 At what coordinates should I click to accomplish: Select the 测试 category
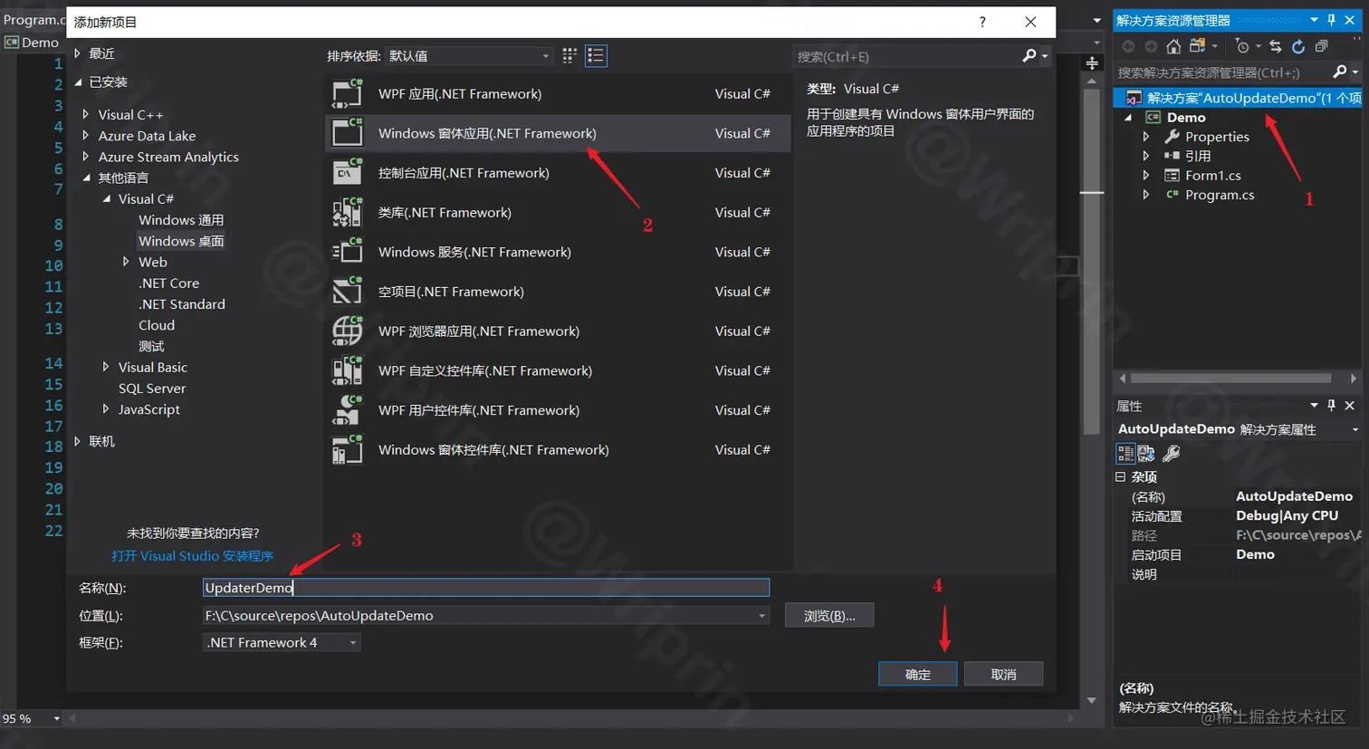click(151, 346)
